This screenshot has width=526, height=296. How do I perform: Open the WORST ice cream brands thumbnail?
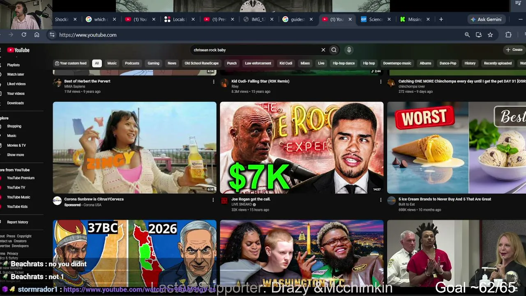pos(457,148)
